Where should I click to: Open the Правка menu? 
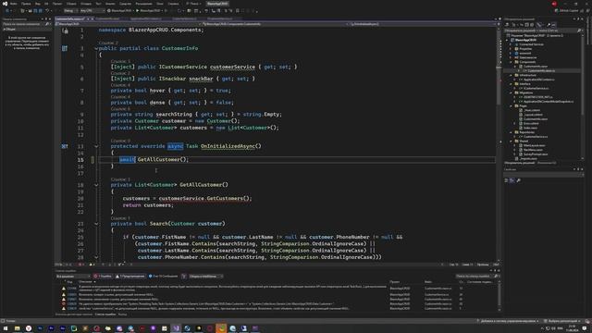click(x=26, y=4)
